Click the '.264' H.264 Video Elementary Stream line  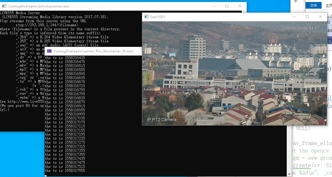tap(63, 37)
